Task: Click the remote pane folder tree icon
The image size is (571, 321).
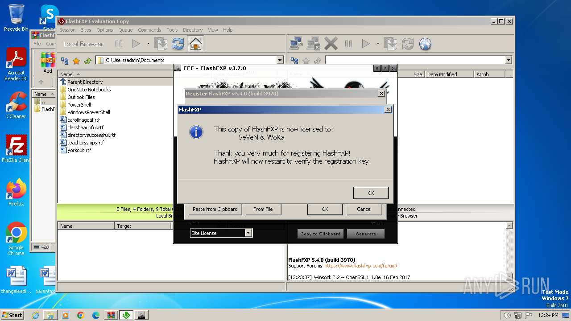Action: tap(294, 61)
